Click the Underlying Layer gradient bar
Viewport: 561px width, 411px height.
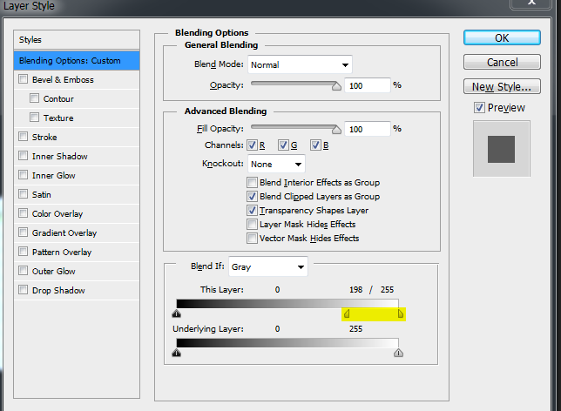click(287, 343)
